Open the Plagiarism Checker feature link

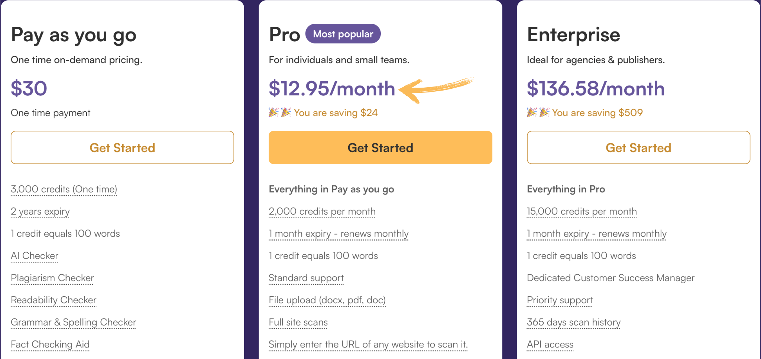pos(52,278)
